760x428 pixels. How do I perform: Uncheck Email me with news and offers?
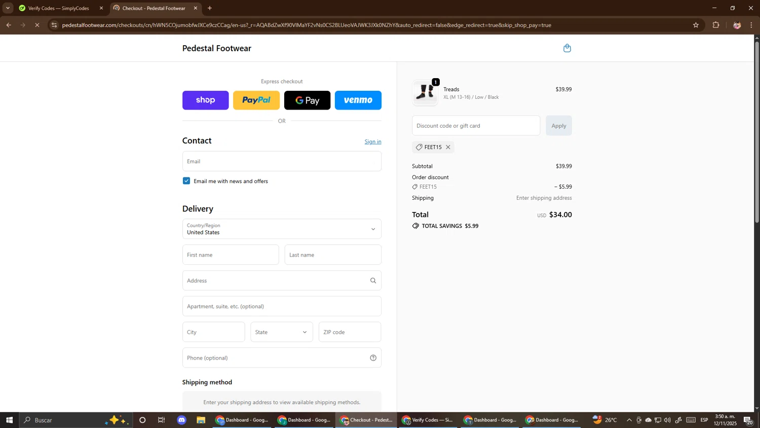pyautogui.click(x=186, y=181)
